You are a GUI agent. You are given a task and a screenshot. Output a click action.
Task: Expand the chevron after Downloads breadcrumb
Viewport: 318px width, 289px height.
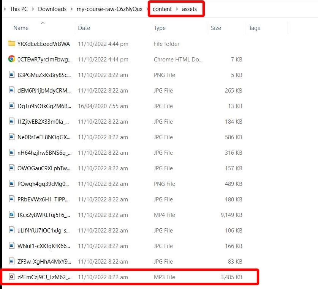point(71,9)
